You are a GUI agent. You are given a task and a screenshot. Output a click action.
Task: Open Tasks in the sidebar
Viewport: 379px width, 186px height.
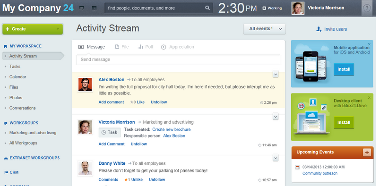15,67
